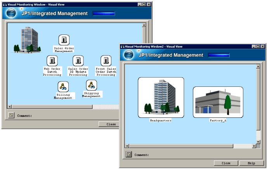Click the scroll up arrow in the back Visual Monitoring Window

pos(144,25)
